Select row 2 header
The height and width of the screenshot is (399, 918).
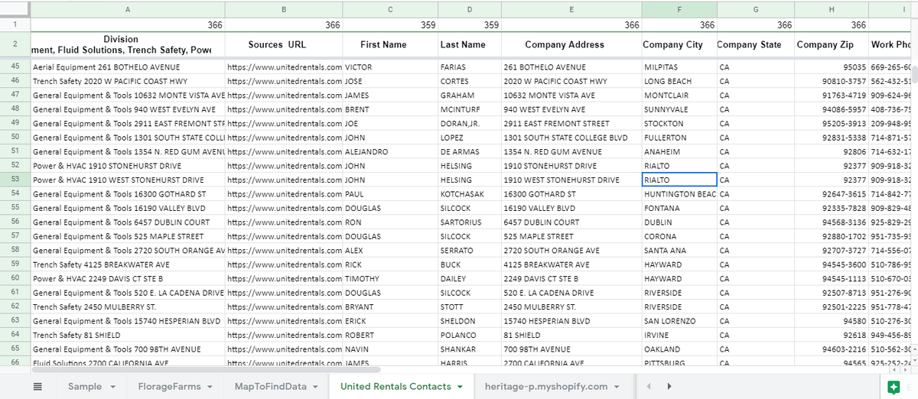coord(15,45)
